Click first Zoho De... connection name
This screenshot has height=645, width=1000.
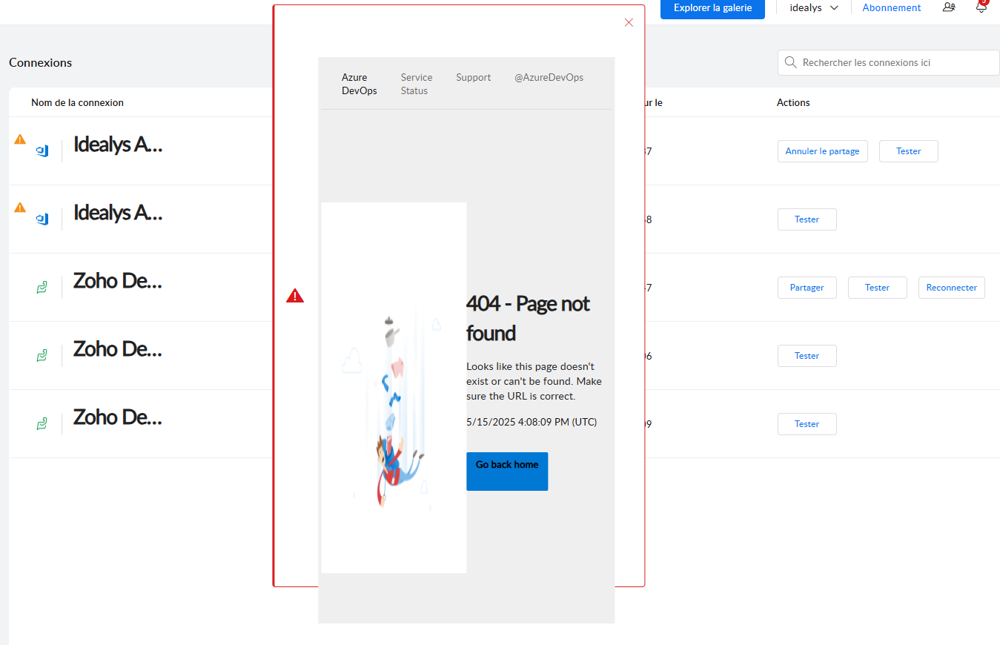117,281
